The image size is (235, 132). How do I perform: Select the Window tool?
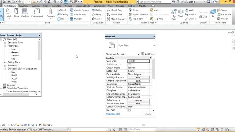point(25,13)
